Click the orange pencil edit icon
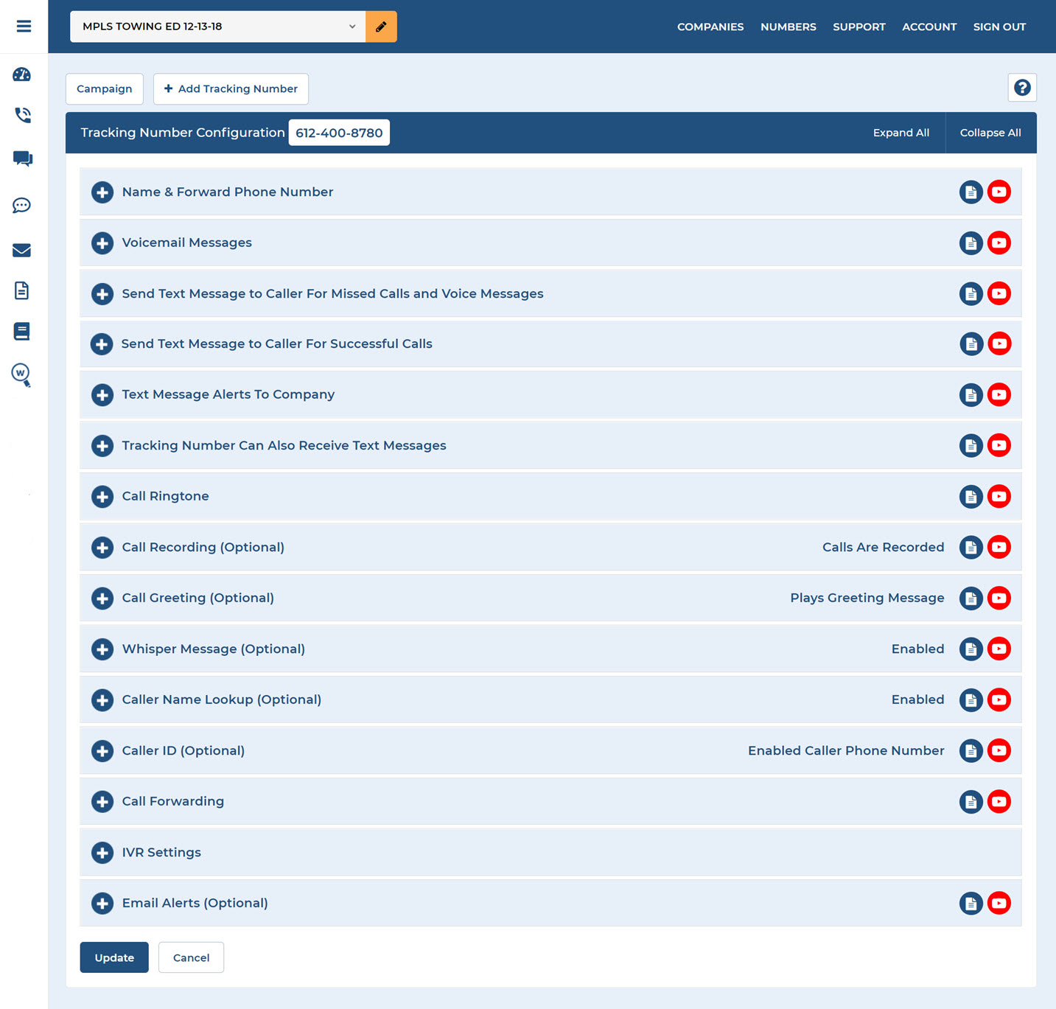Image resolution: width=1056 pixels, height=1009 pixels. (381, 27)
